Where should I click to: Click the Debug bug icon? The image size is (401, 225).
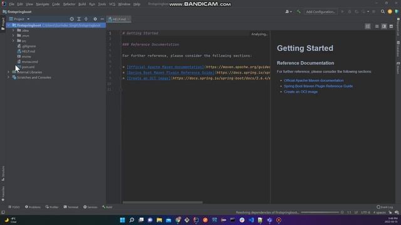pos(350,12)
